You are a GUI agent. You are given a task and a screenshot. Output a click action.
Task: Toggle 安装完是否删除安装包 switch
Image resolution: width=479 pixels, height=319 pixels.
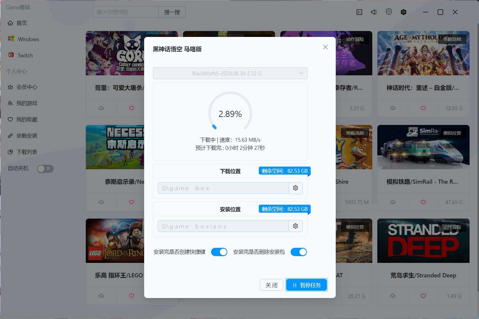(299, 252)
